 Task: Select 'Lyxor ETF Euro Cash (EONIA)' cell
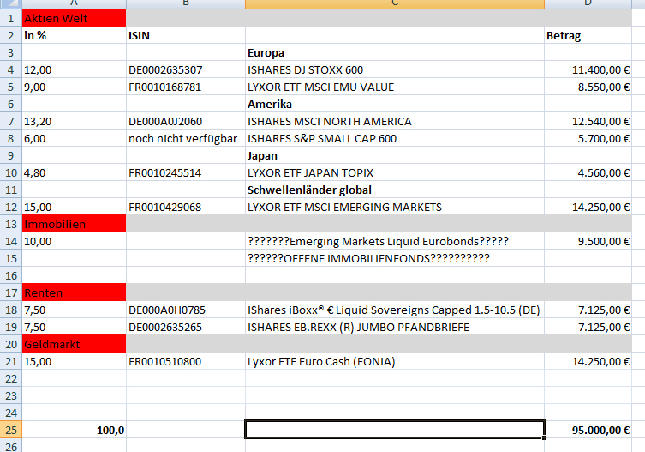point(395,361)
